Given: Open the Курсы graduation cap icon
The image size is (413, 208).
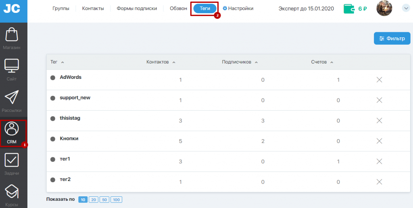Looking at the screenshot, I should pyautogui.click(x=12, y=191).
